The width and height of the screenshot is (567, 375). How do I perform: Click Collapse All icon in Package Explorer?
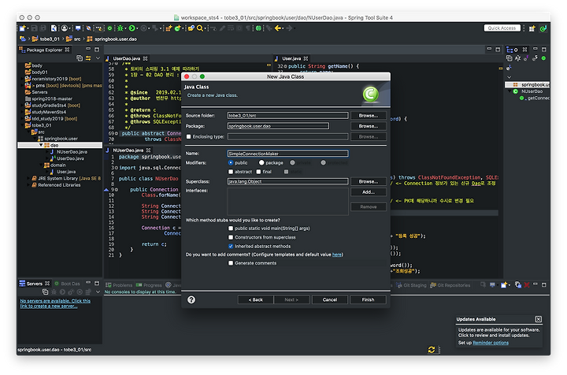(x=80, y=58)
